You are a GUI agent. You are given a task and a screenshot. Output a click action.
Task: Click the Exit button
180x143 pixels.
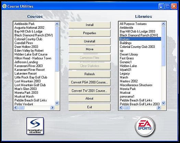89,107
